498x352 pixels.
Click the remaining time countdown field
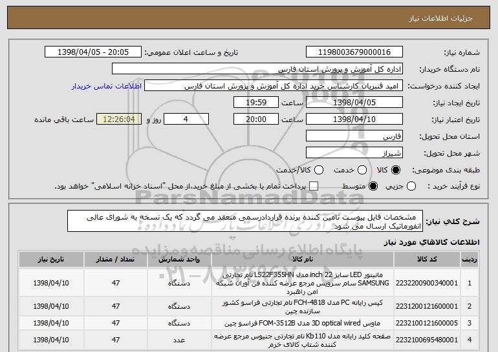119,119
